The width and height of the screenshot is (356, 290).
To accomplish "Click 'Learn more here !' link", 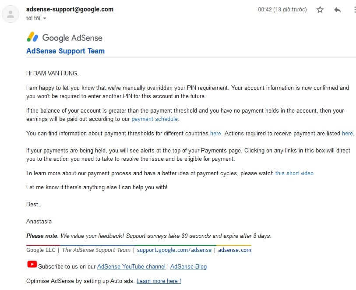I will [159, 281].
